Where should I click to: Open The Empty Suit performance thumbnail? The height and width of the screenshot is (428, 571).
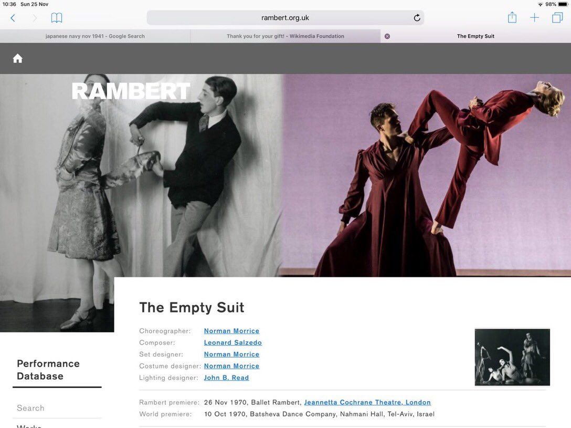pyautogui.click(x=512, y=357)
